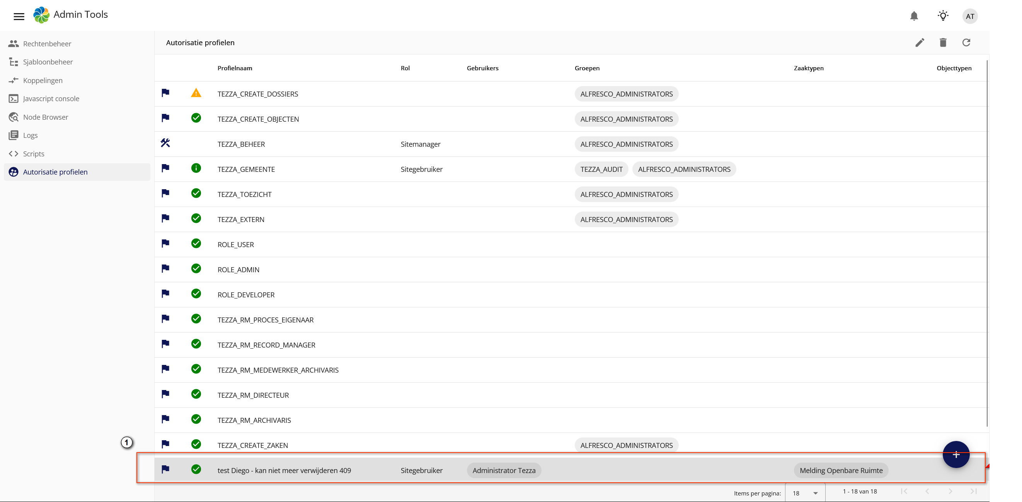The image size is (1022, 502).
Task: Select the TEZZA_RM_DIRECTEUR profile name
Action: (x=253, y=395)
